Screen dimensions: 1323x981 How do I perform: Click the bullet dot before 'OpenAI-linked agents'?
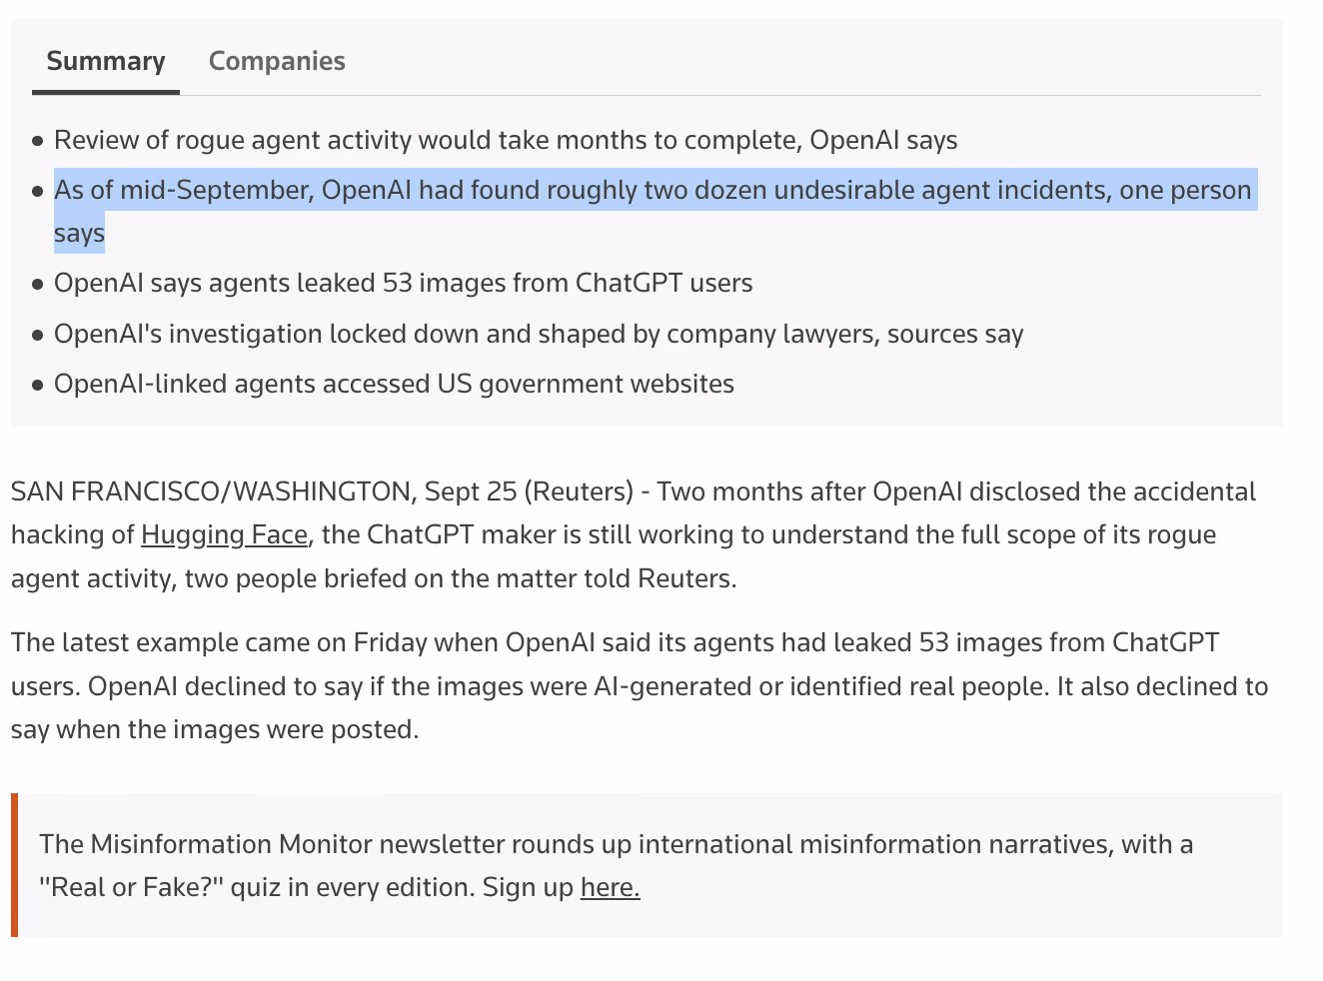38,385
